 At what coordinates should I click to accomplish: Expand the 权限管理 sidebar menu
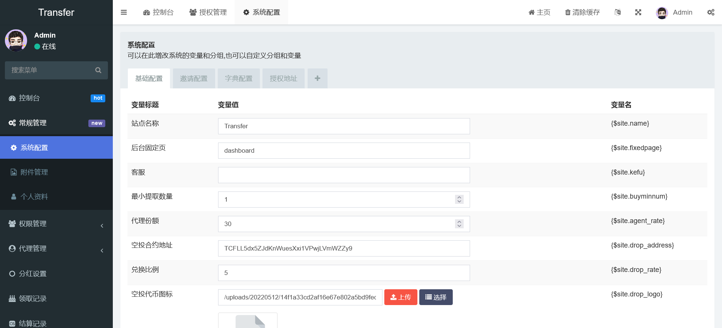(x=56, y=224)
